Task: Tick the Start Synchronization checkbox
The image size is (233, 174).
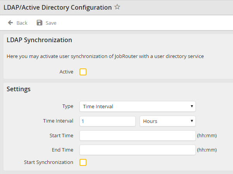Action: (83, 162)
